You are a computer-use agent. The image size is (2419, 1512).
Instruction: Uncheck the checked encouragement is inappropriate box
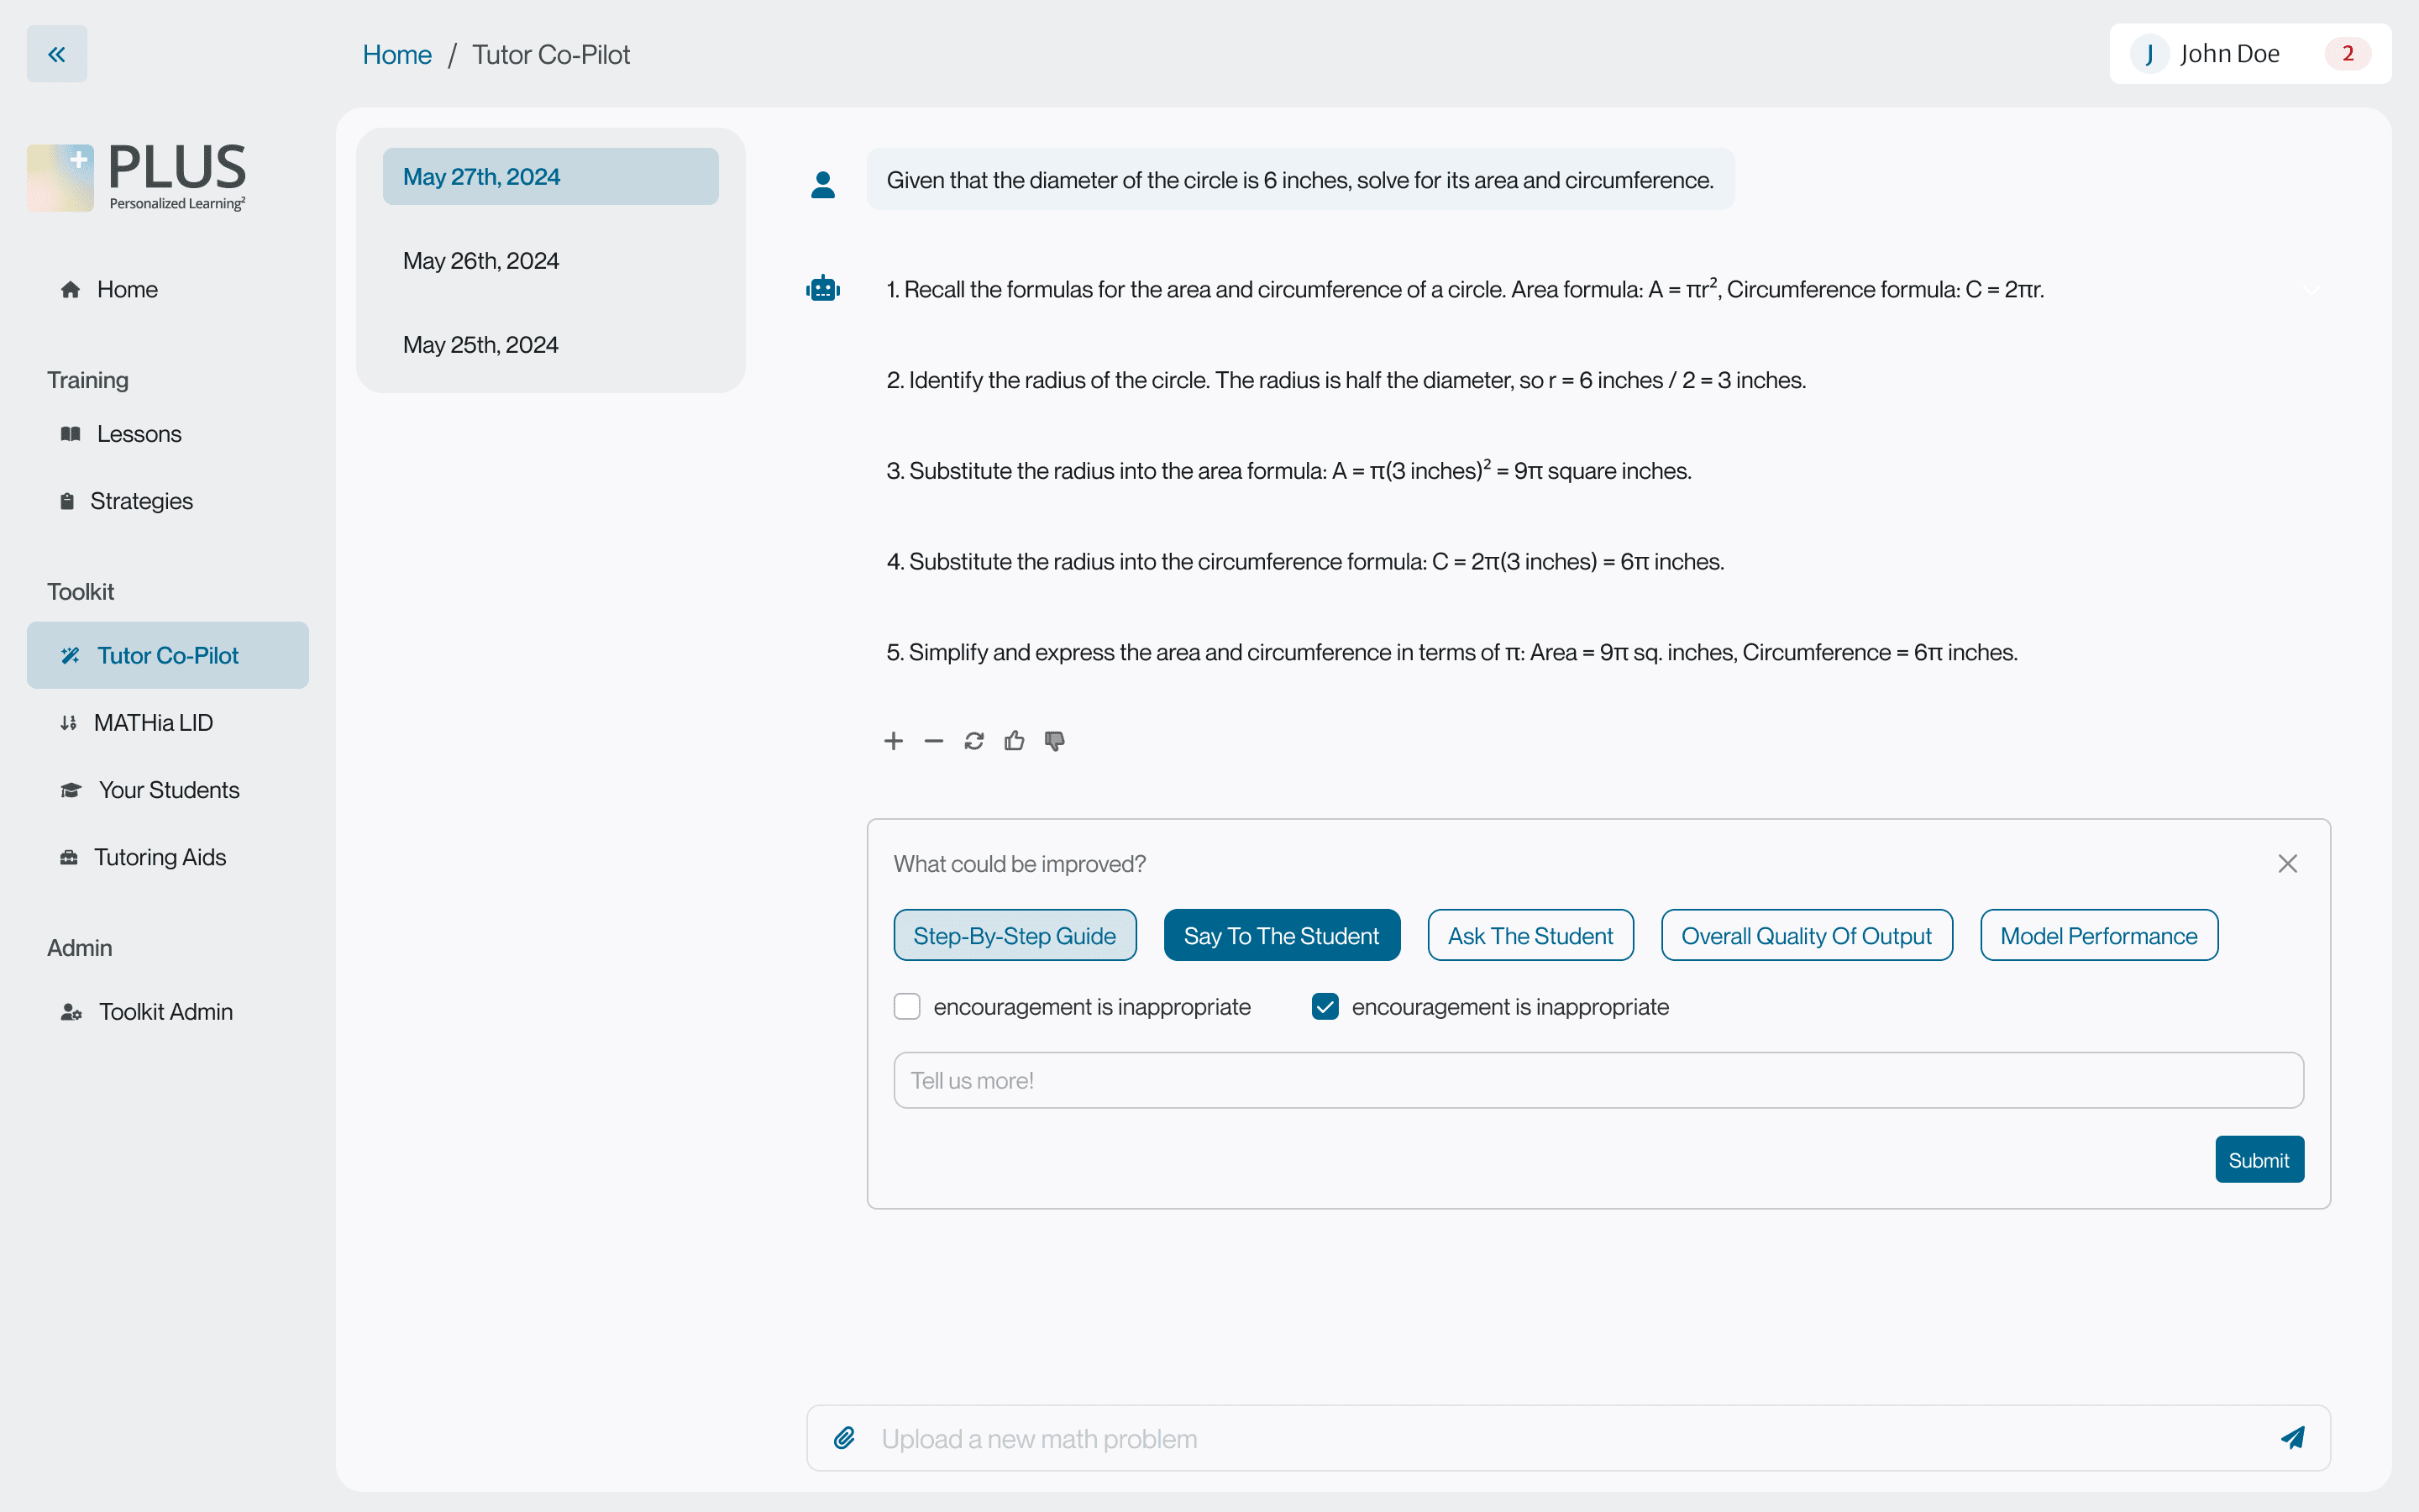pos(1325,1006)
